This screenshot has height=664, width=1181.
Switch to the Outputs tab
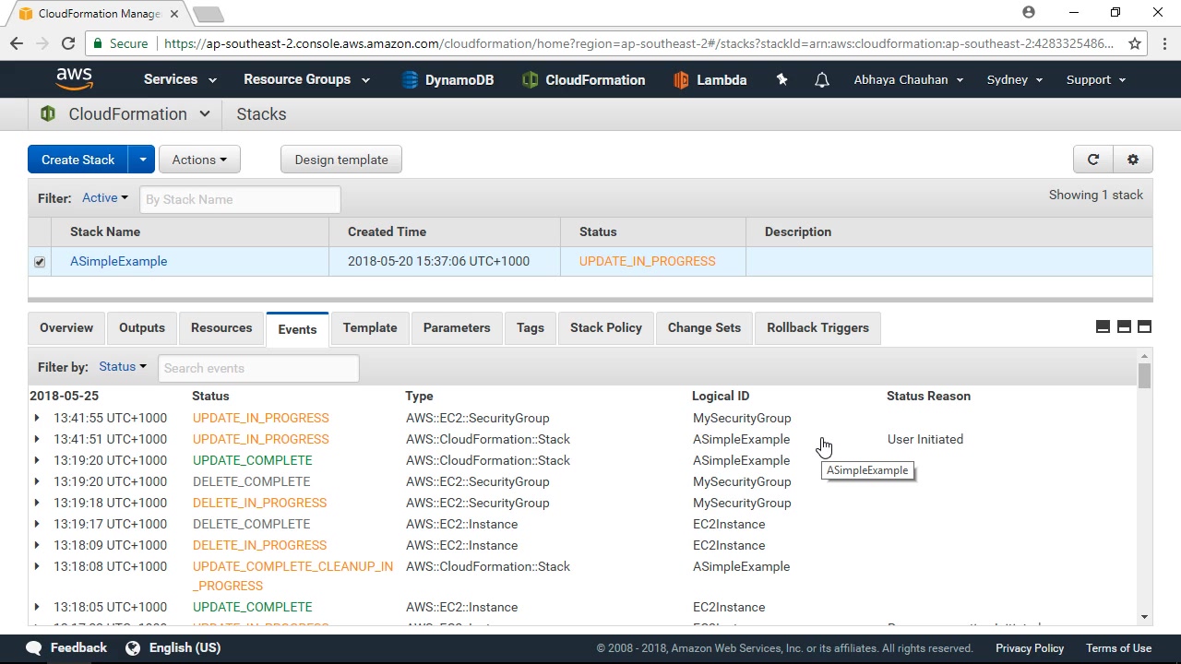(142, 328)
